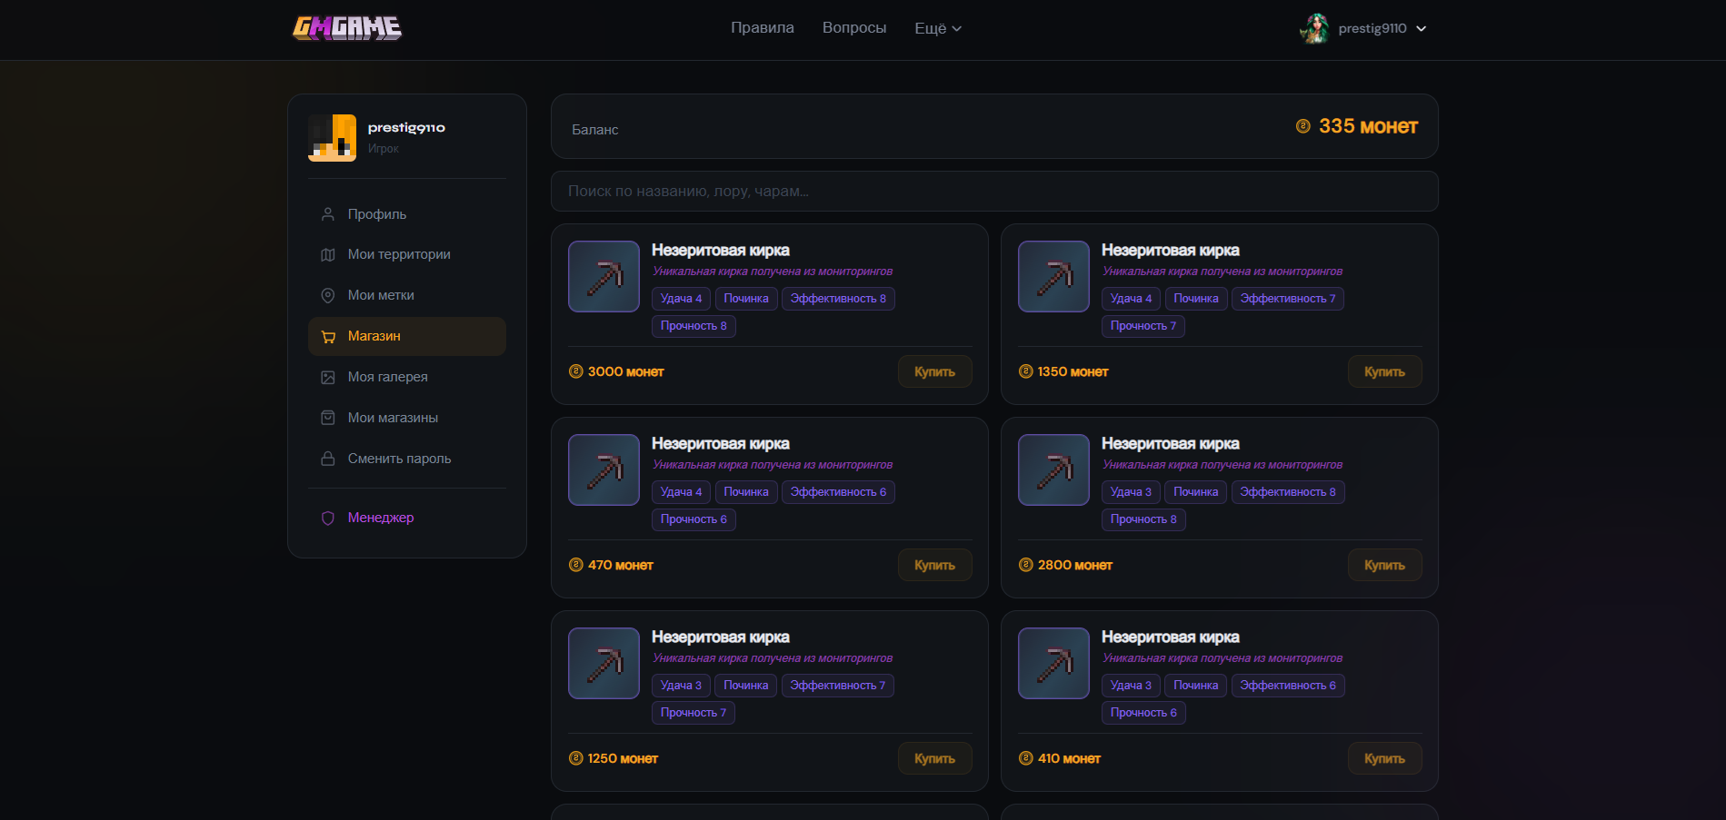Open the Правила menu item
The height and width of the screenshot is (820, 1726).
[762, 27]
